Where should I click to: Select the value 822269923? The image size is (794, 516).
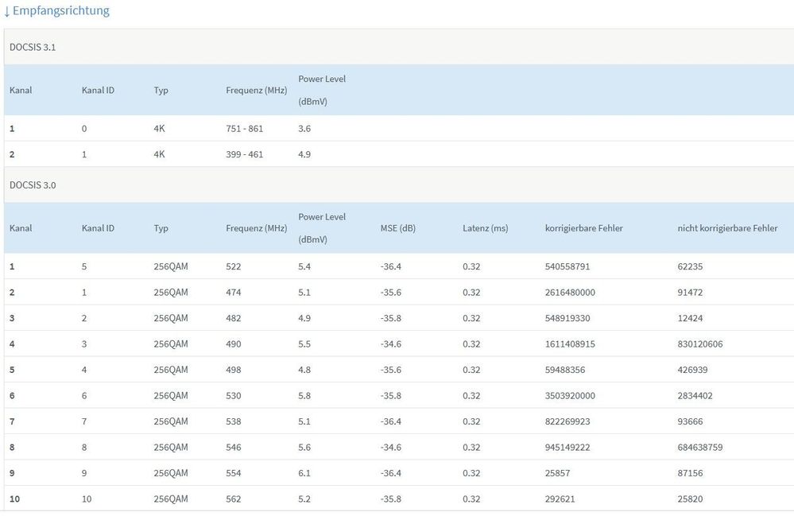coord(567,421)
